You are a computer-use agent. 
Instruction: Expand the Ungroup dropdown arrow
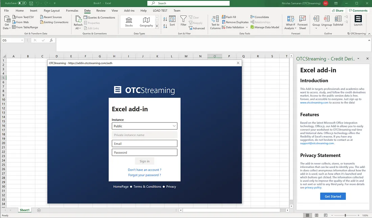tap(327, 28)
